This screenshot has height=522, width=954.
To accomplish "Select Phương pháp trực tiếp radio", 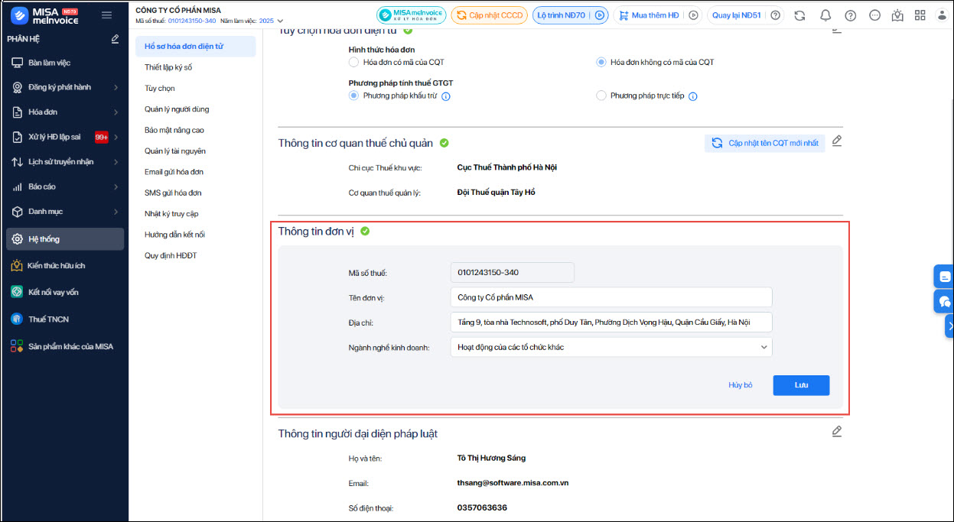I will coord(601,96).
